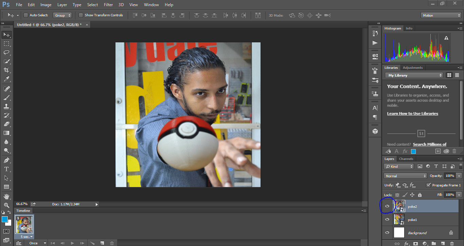Select the Crop tool
This screenshot has height=246, width=464.
point(6,70)
